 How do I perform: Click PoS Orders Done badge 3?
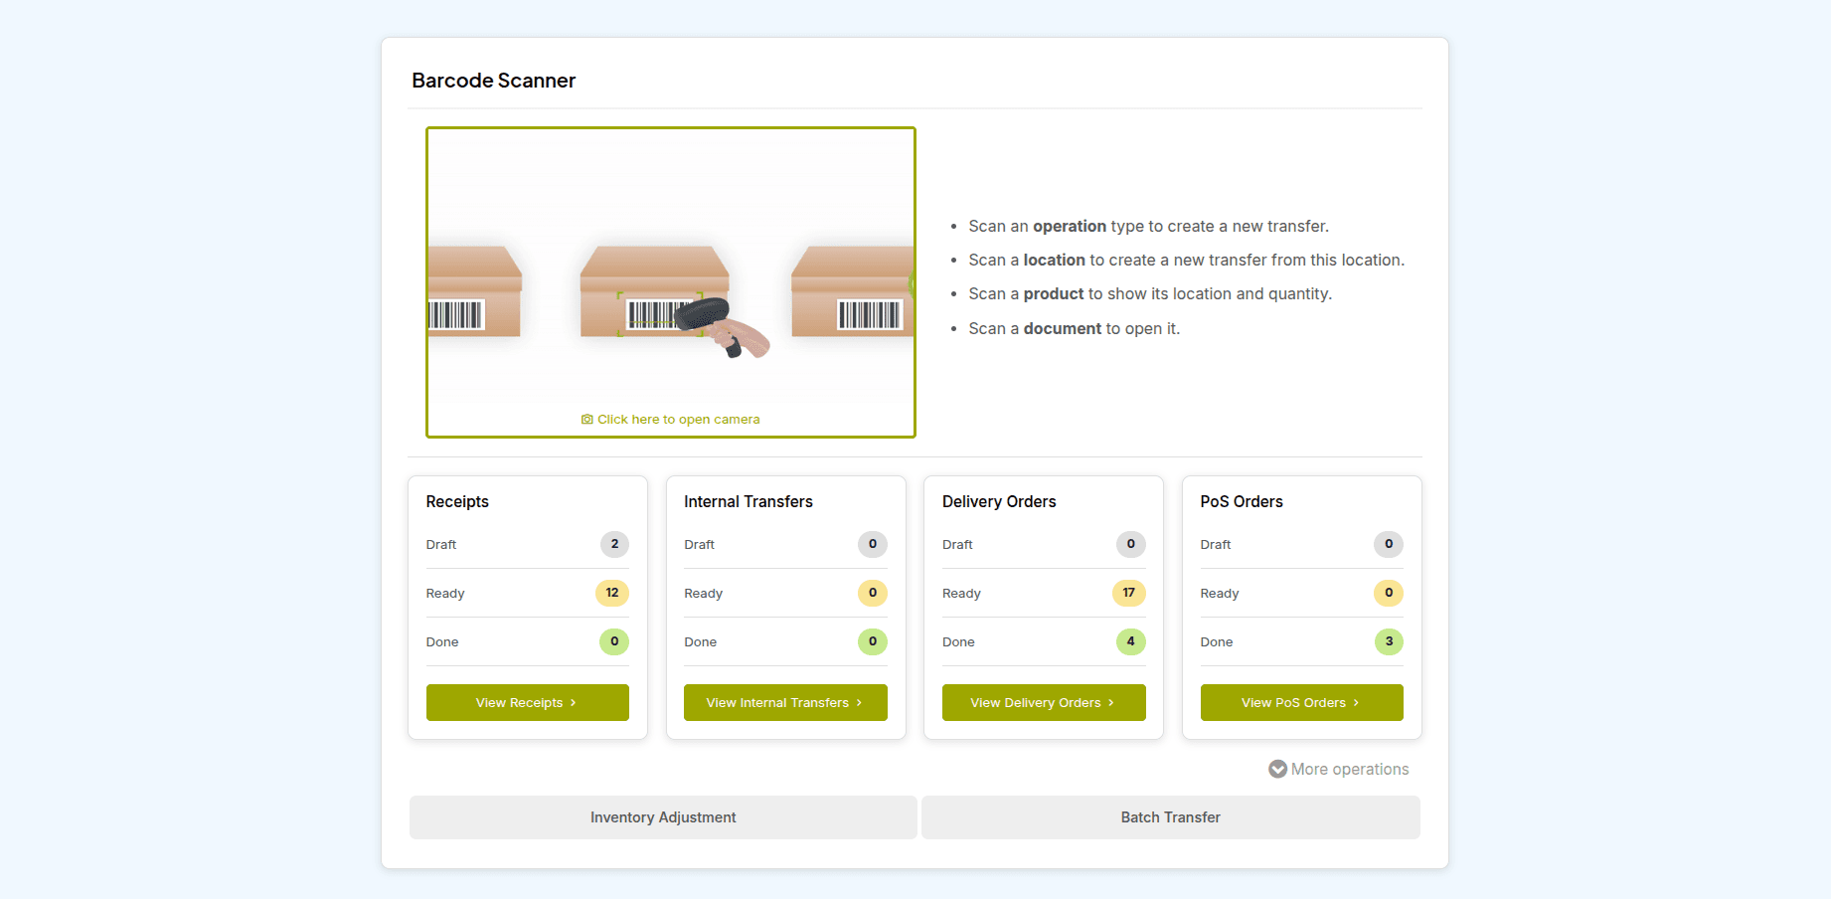(1389, 642)
